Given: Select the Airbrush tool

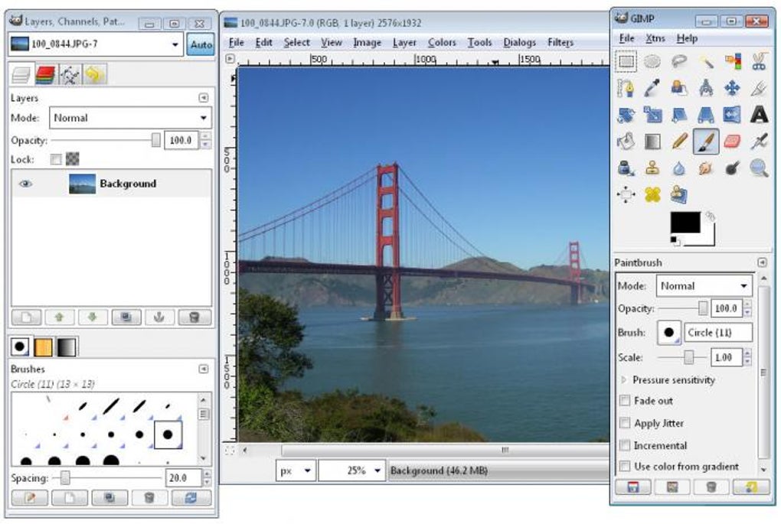Looking at the screenshot, I should coord(759,142).
